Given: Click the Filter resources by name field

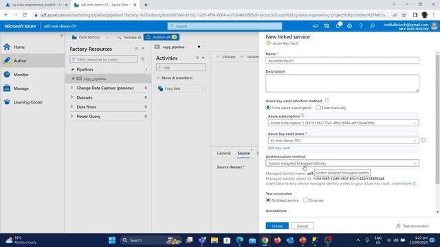Looking at the screenshot, I should tap(104, 60).
